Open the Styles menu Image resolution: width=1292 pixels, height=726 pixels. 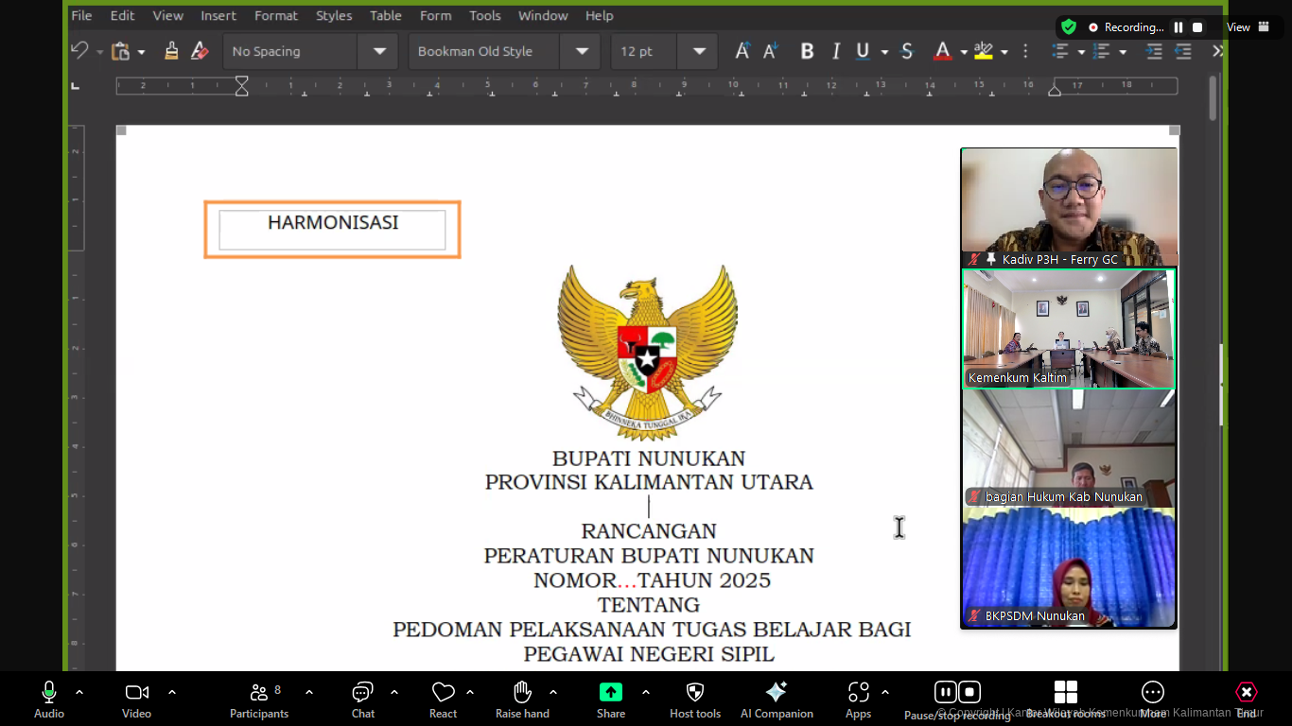click(334, 15)
